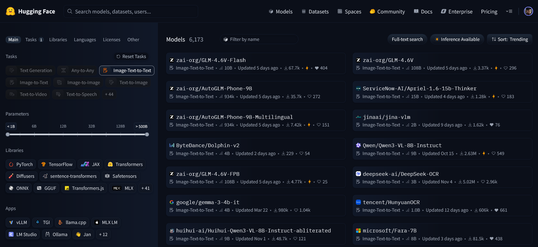538x247 pixels.
Task: Expand the +41 more libraries list
Action: click(x=145, y=188)
